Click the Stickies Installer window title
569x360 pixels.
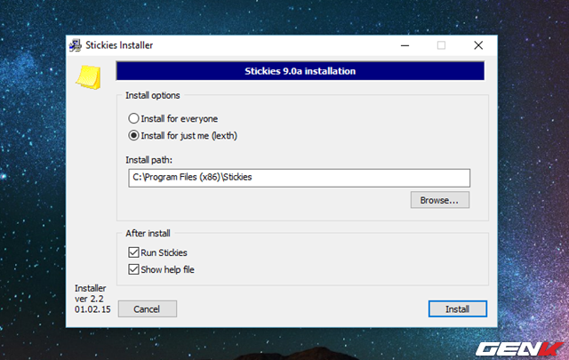click(119, 45)
